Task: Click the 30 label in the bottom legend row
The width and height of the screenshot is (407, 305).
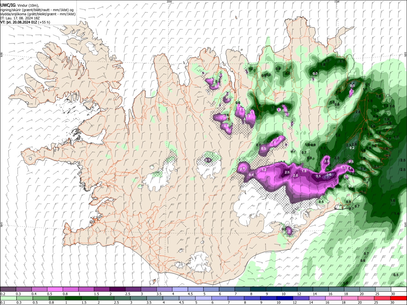Action: point(393,303)
